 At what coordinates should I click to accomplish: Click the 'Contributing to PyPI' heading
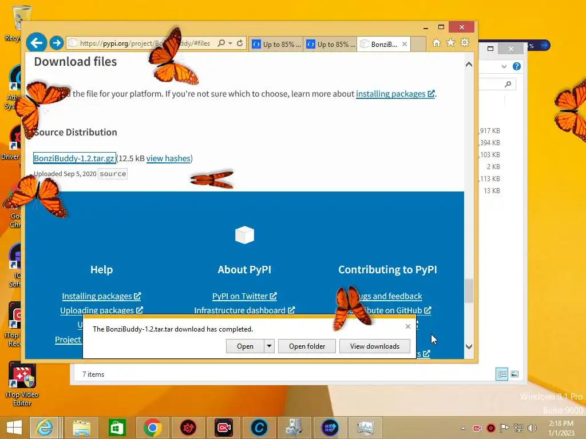coord(387,270)
